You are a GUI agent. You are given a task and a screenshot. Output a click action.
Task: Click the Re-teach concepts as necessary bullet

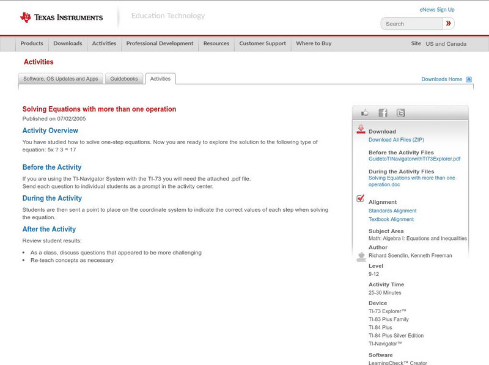tap(72, 261)
